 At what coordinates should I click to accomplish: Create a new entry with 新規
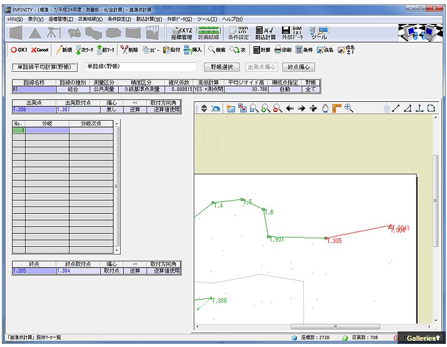point(64,50)
